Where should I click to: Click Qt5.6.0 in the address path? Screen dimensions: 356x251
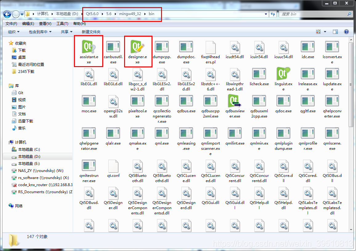click(x=92, y=14)
